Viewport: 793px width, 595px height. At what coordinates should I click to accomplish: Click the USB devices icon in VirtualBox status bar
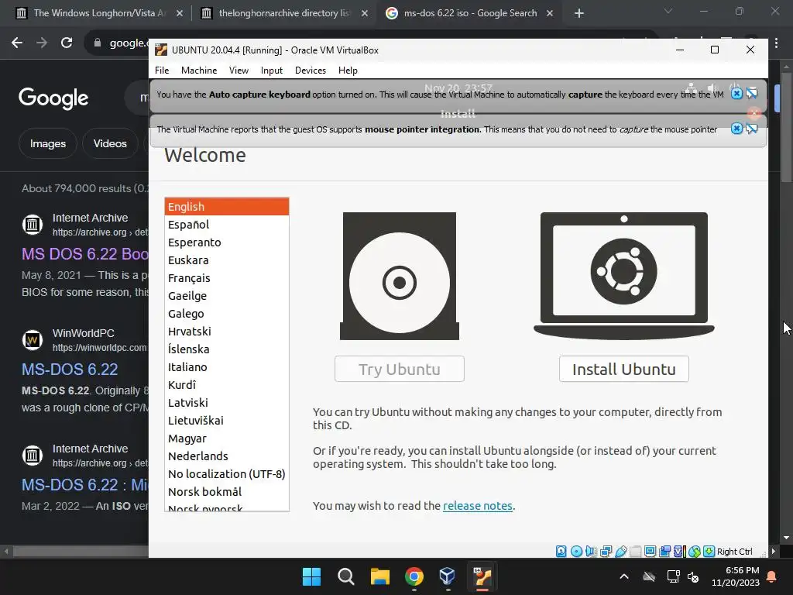click(x=621, y=552)
